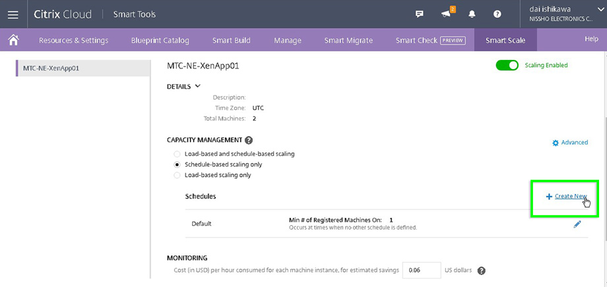Collapse the Details section
This screenshot has width=607, height=287.
(197, 86)
